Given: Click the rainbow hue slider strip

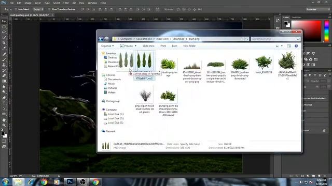Looking at the screenshot, I should 327,31.
